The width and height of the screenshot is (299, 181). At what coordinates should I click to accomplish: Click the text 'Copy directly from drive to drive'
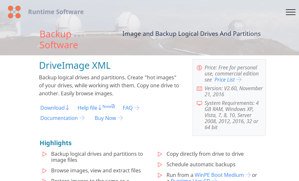pyautogui.click(x=205, y=154)
